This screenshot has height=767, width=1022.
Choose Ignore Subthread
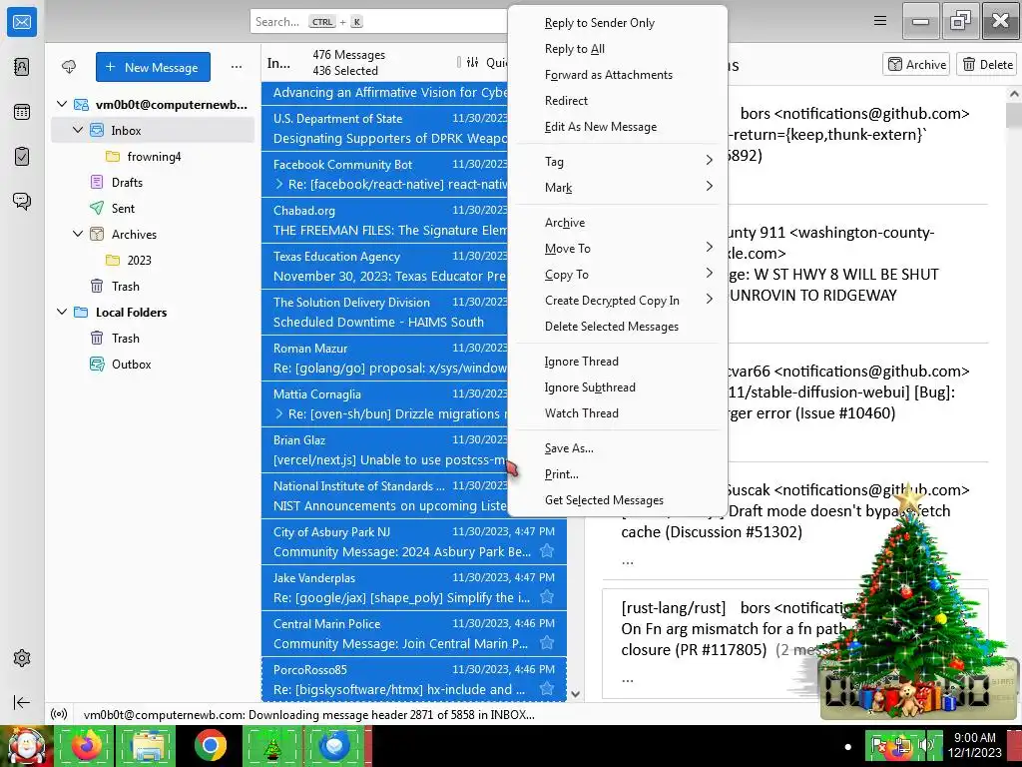pos(617,387)
